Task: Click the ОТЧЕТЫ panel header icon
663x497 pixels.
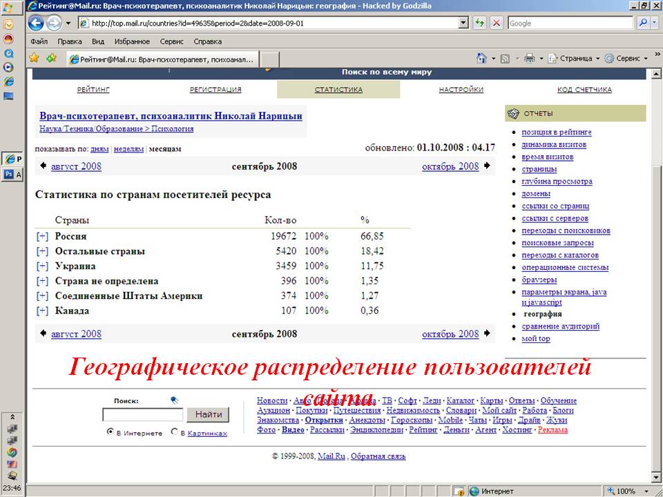Action: tap(513, 113)
